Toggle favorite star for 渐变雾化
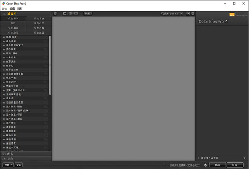Viewport: 249px width, 169px height. click(x=4, y=143)
